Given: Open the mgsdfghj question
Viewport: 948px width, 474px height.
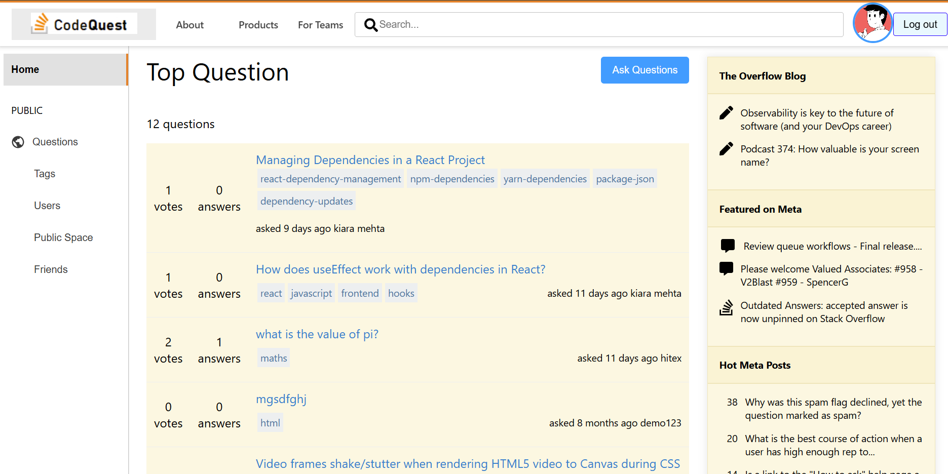Looking at the screenshot, I should pyautogui.click(x=281, y=399).
